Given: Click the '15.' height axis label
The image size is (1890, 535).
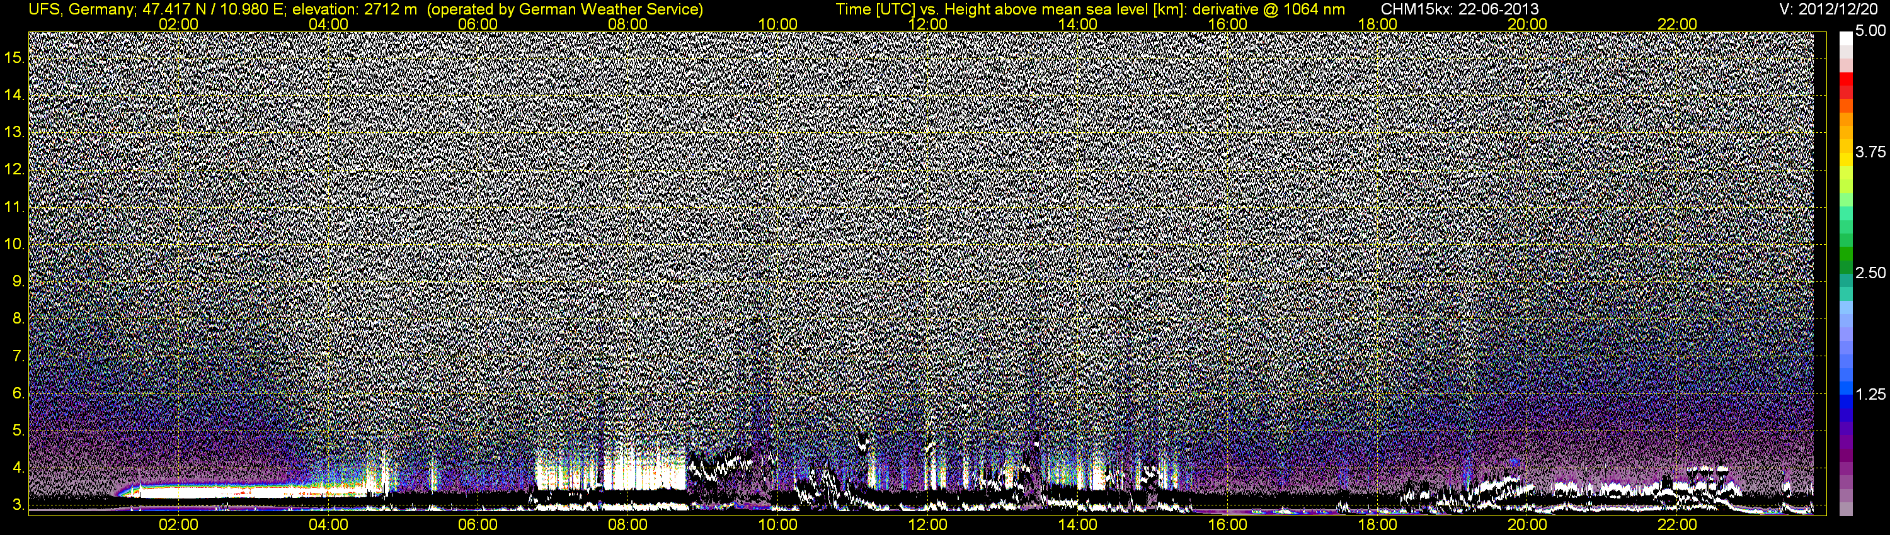Looking at the screenshot, I should 14,57.
